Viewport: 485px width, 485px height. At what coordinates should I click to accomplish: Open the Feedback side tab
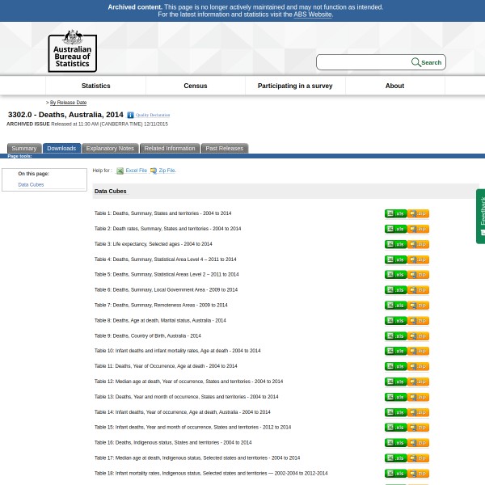[481, 215]
